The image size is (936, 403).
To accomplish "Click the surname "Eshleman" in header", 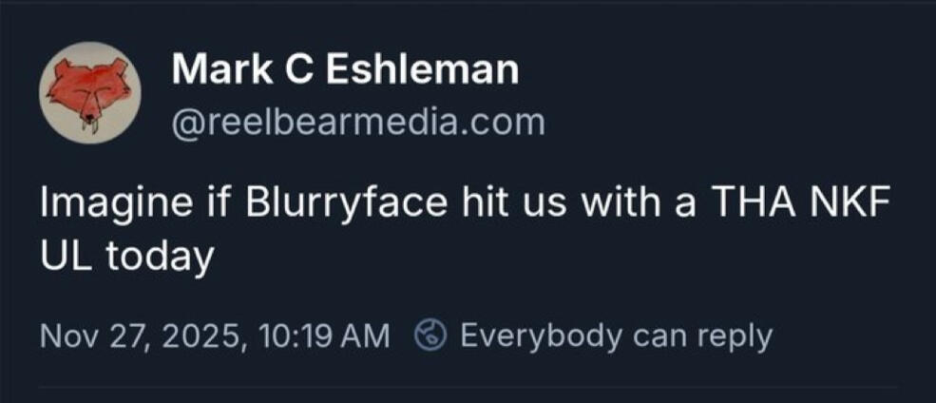I will pyautogui.click(x=424, y=69).
